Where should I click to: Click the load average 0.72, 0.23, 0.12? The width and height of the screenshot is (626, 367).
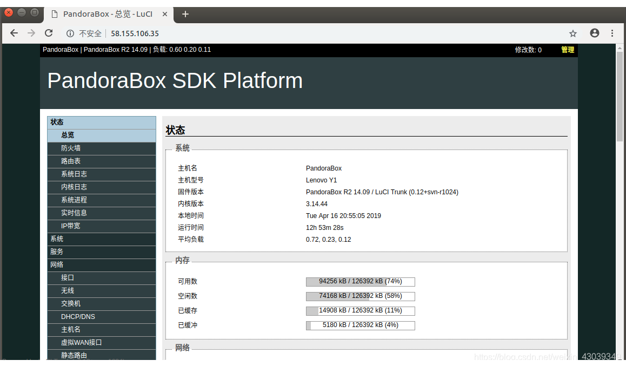pyautogui.click(x=329, y=240)
